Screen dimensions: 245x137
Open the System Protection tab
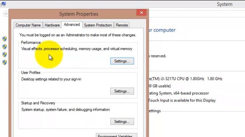pos(98,25)
